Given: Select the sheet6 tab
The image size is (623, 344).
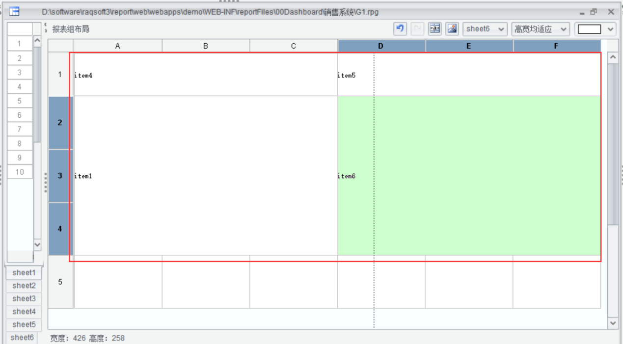Looking at the screenshot, I should tap(22, 338).
